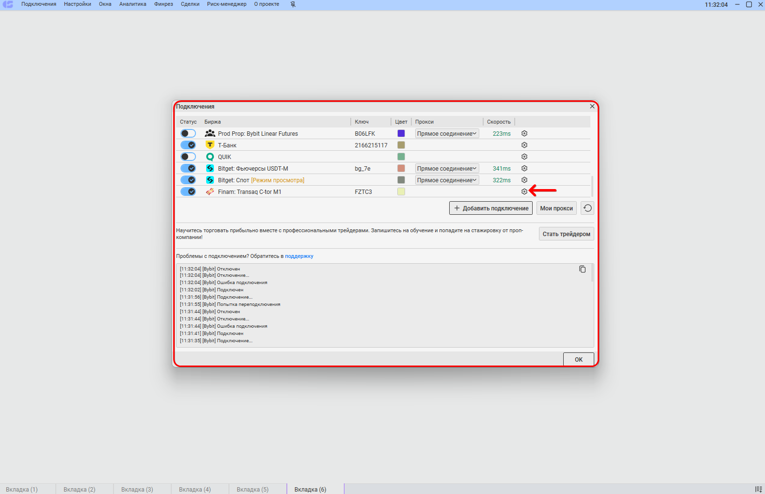Click the gear icon for T-Банк connection
Screen dimensions: 765x494
point(524,145)
